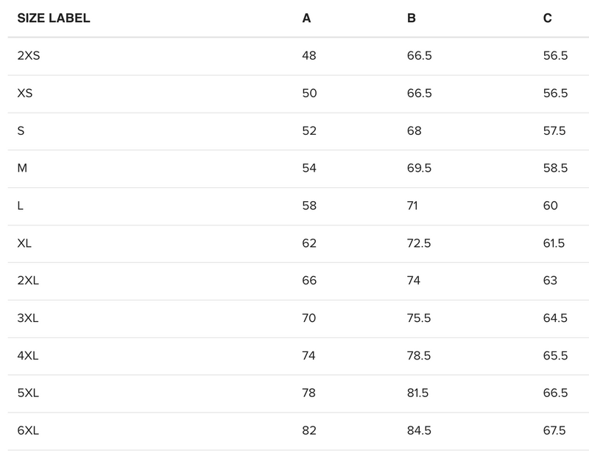Click the SIZE LABEL column header
589x456 pixels.
(54, 18)
